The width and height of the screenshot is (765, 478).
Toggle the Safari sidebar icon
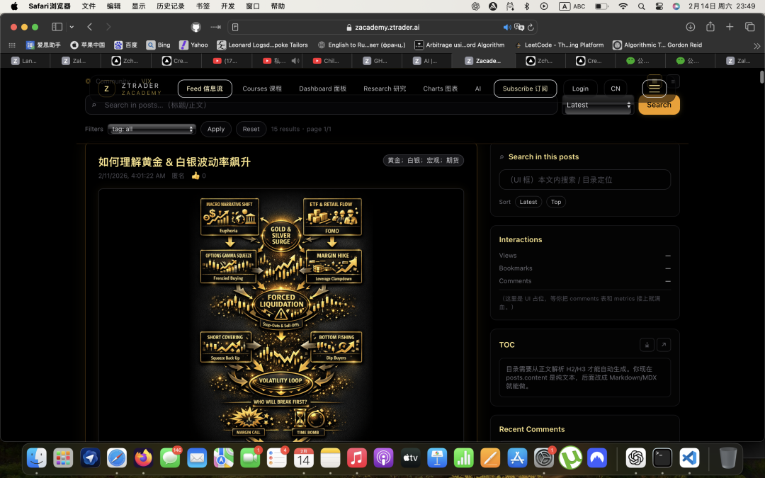(x=57, y=27)
